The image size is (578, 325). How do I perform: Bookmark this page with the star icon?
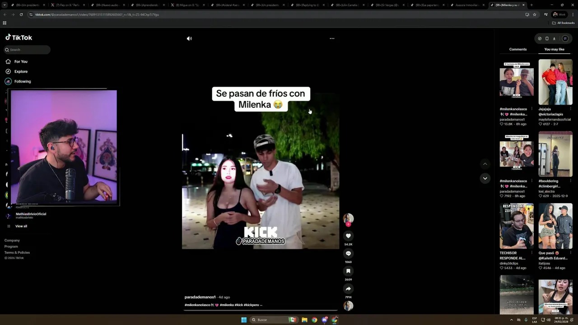pos(535,14)
